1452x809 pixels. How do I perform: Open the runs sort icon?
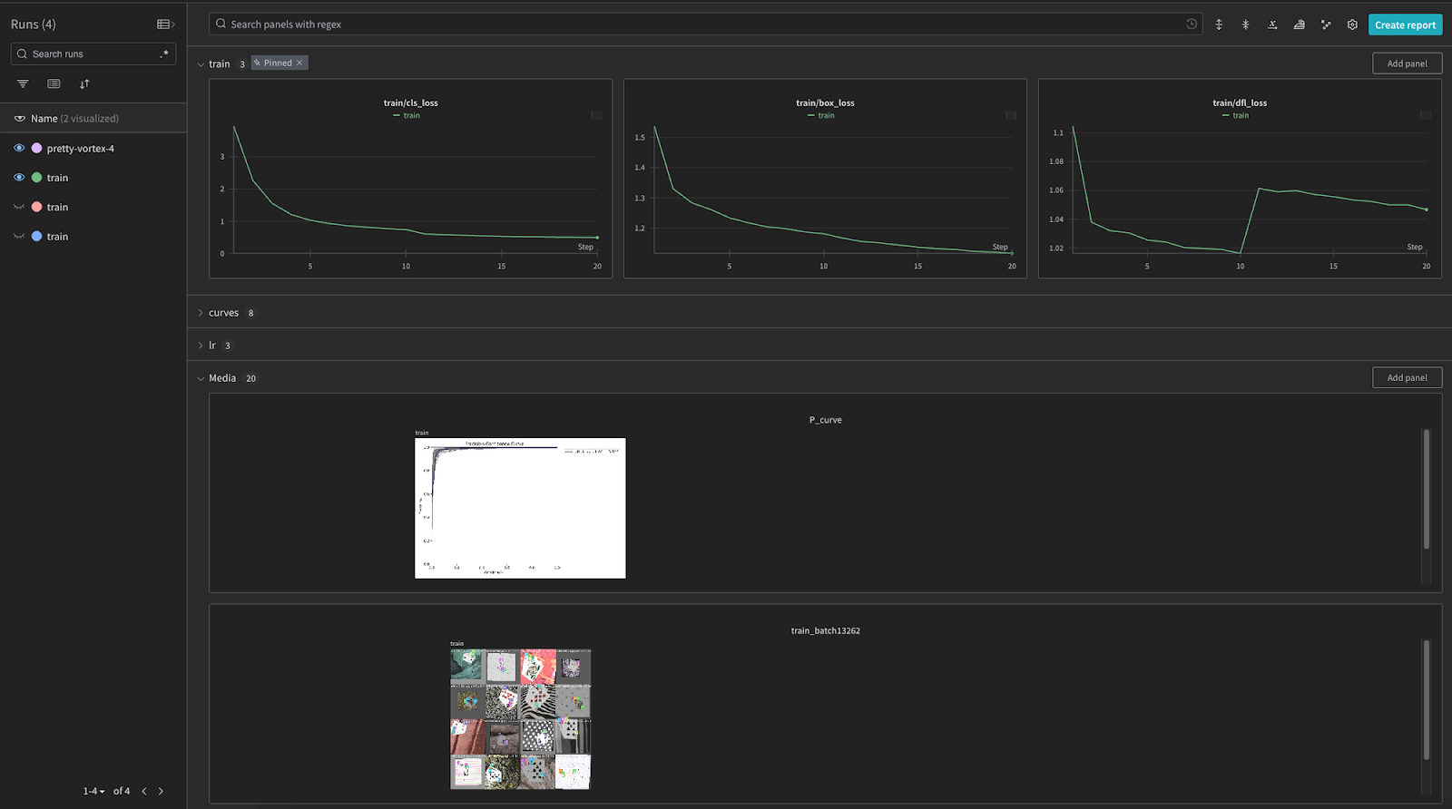point(84,84)
